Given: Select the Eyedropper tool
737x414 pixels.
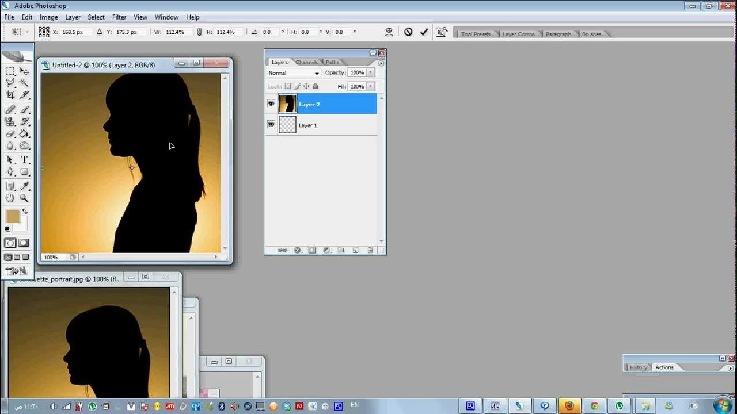Looking at the screenshot, I should tap(25, 186).
